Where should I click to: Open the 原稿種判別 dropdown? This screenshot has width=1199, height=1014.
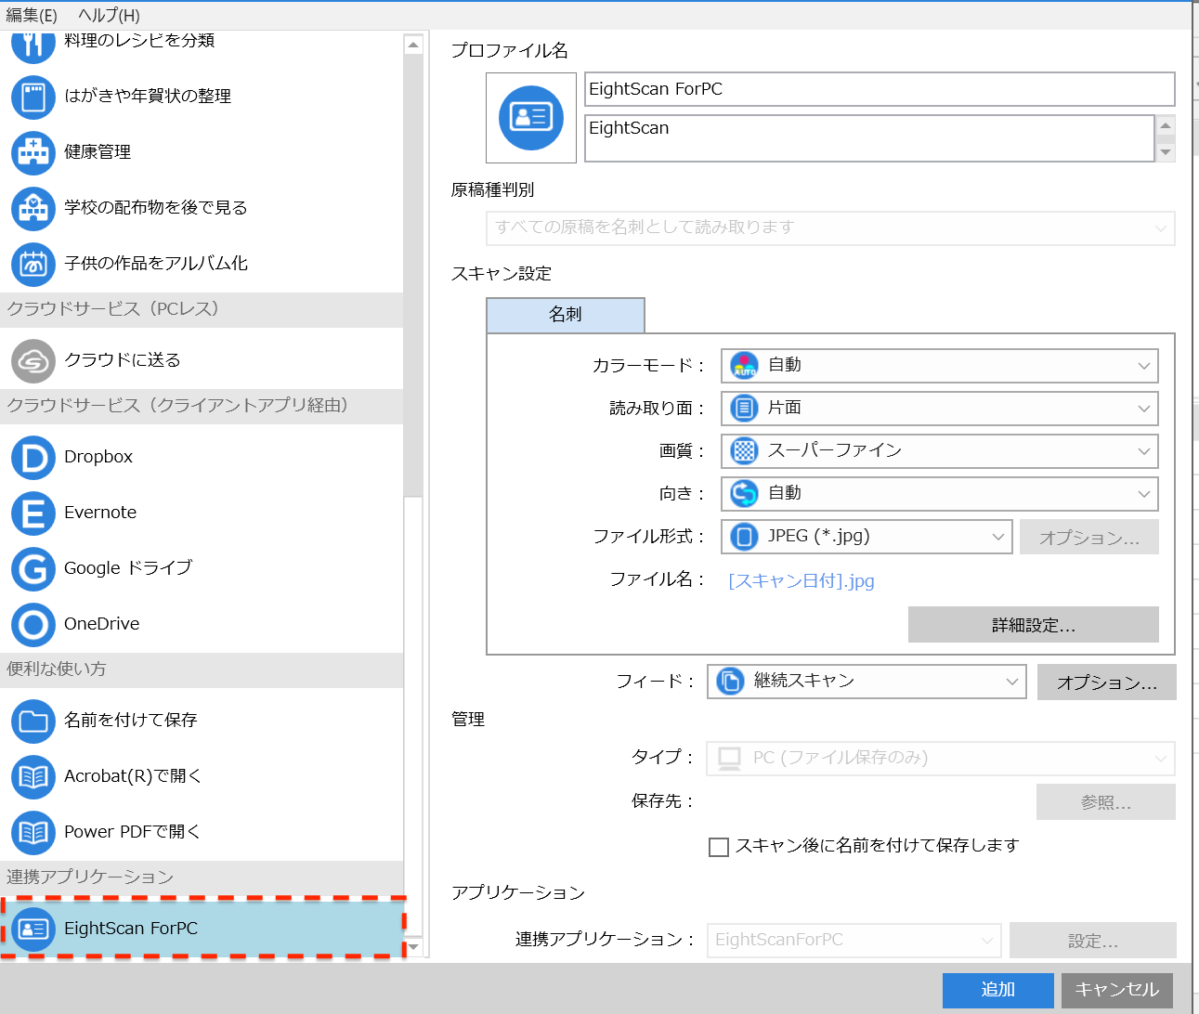(830, 228)
